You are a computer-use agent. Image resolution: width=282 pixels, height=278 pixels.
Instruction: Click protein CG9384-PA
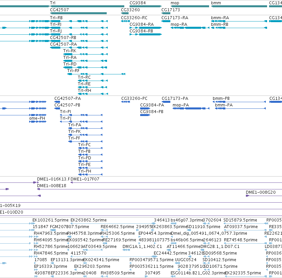tap(152, 105)
